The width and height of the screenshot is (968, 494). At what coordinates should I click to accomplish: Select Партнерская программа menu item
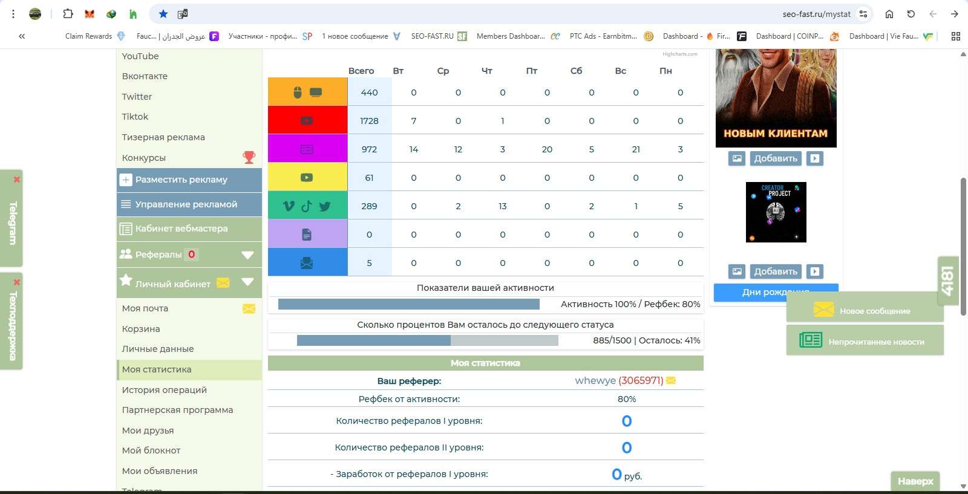pyautogui.click(x=177, y=410)
